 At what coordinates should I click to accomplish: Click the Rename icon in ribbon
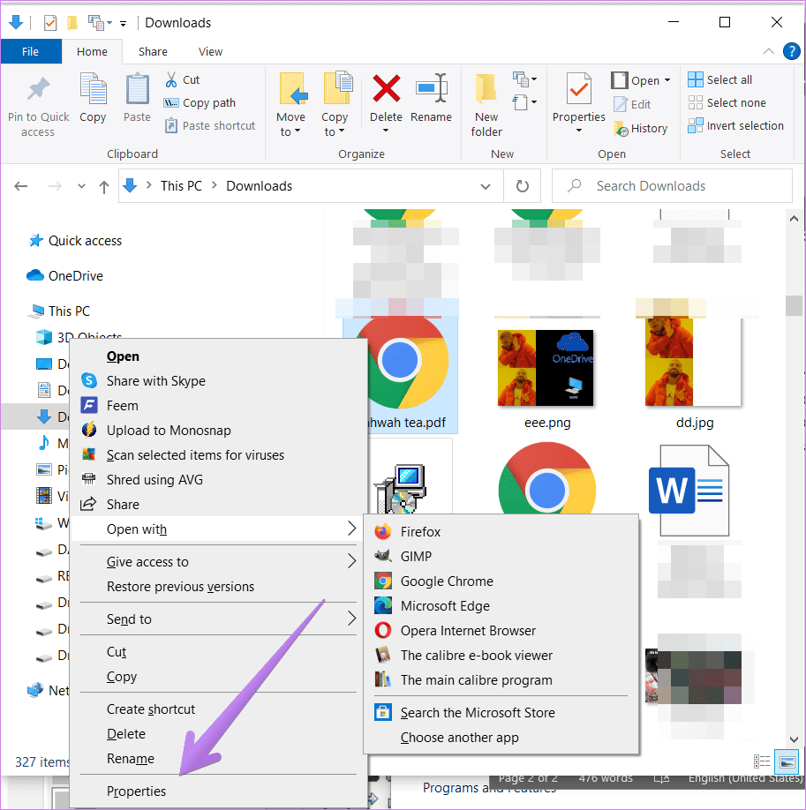[431, 89]
